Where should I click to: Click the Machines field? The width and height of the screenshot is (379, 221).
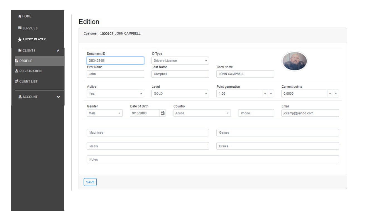[148, 133]
